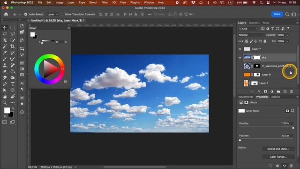Toggle pixel layer filter icon
The height and width of the screenshot is (169, 300).
point(262,29)
